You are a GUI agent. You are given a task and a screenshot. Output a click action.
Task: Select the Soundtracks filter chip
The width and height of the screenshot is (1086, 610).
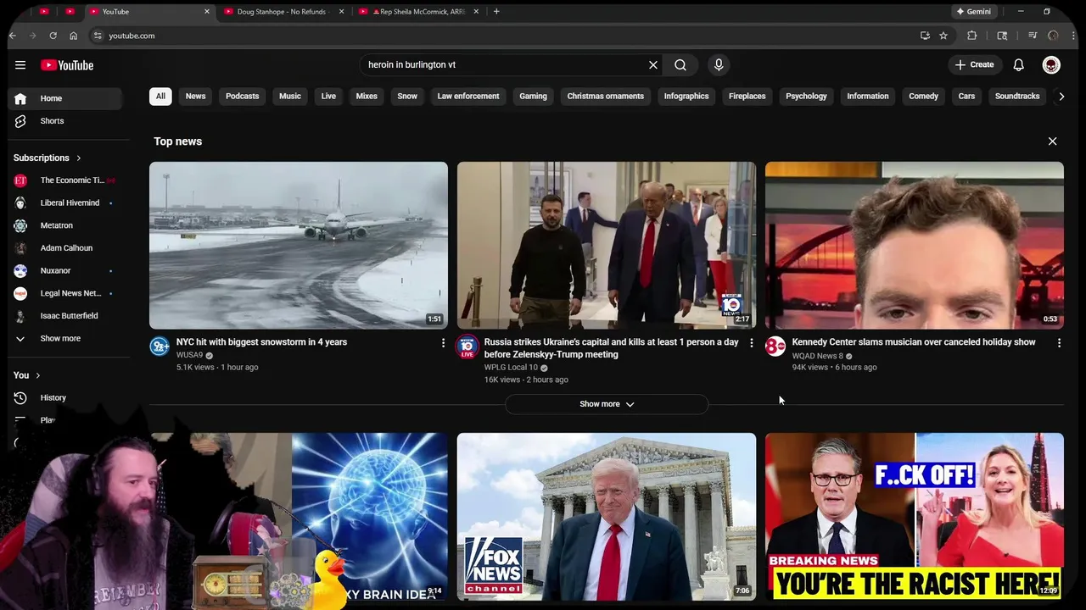click(x=1017, y=96)
